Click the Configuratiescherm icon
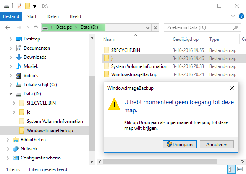The image size is (246, 174). (16, 158)
